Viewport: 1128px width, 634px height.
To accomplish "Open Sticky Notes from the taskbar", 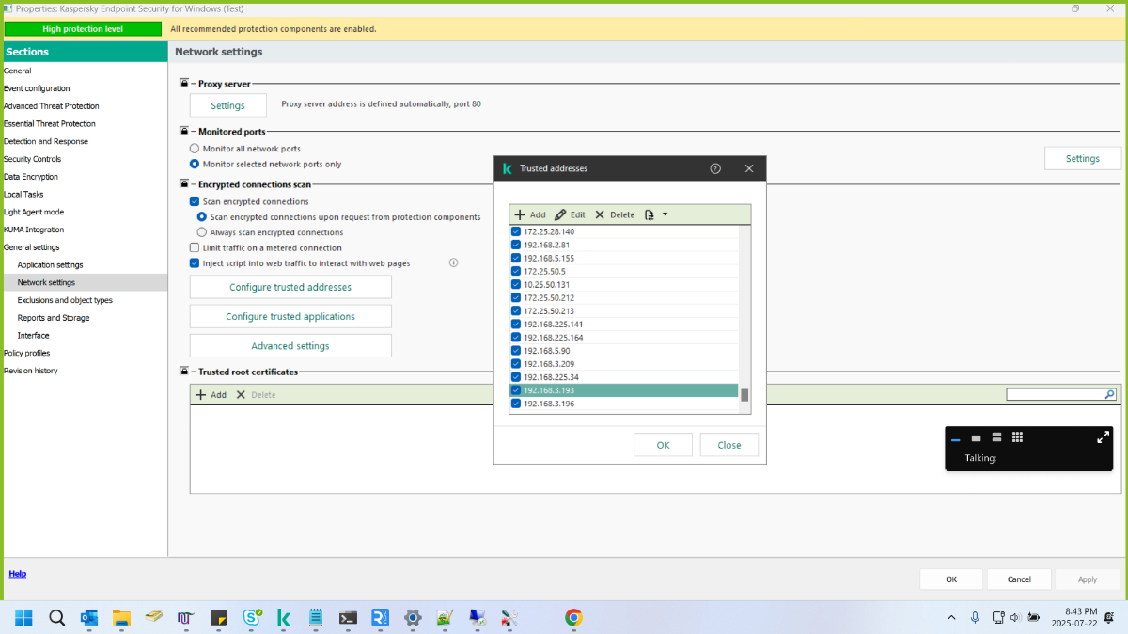I will tap(218, 618).
